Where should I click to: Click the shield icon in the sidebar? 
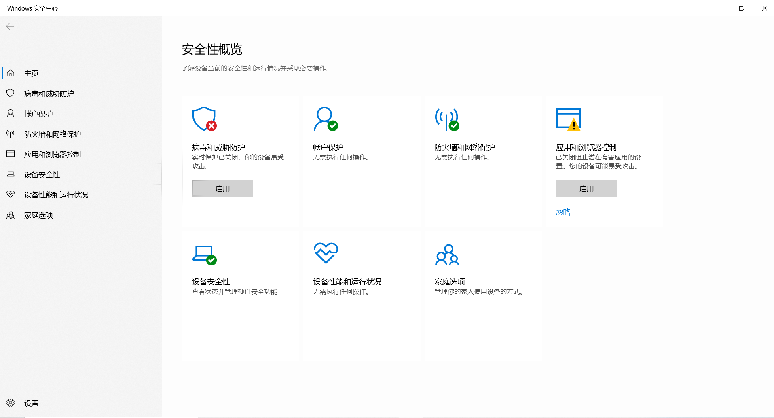(x=11, y=93)
